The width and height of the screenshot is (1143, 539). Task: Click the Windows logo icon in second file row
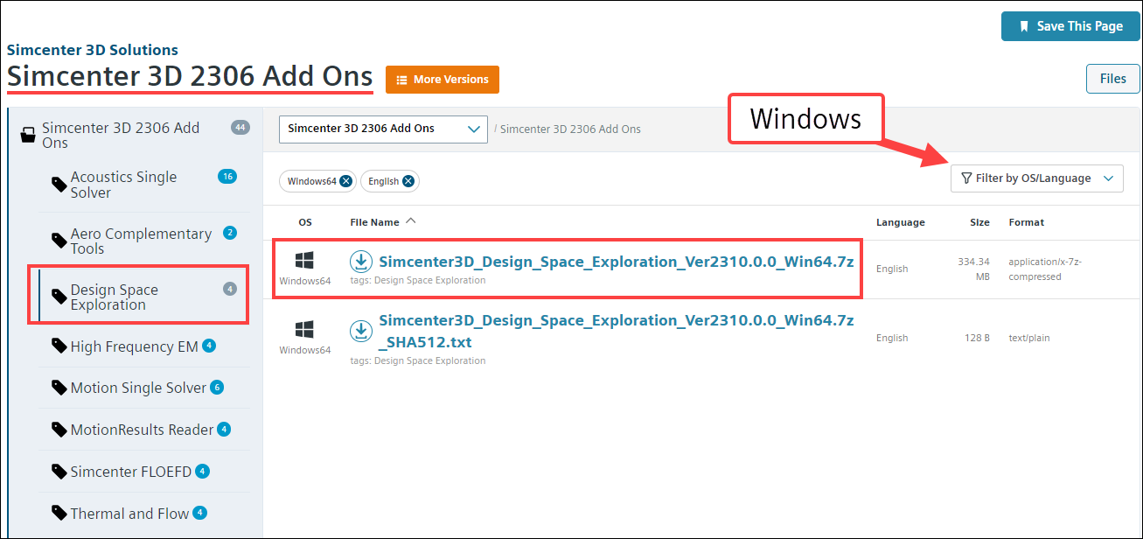(x=304, y=330)
